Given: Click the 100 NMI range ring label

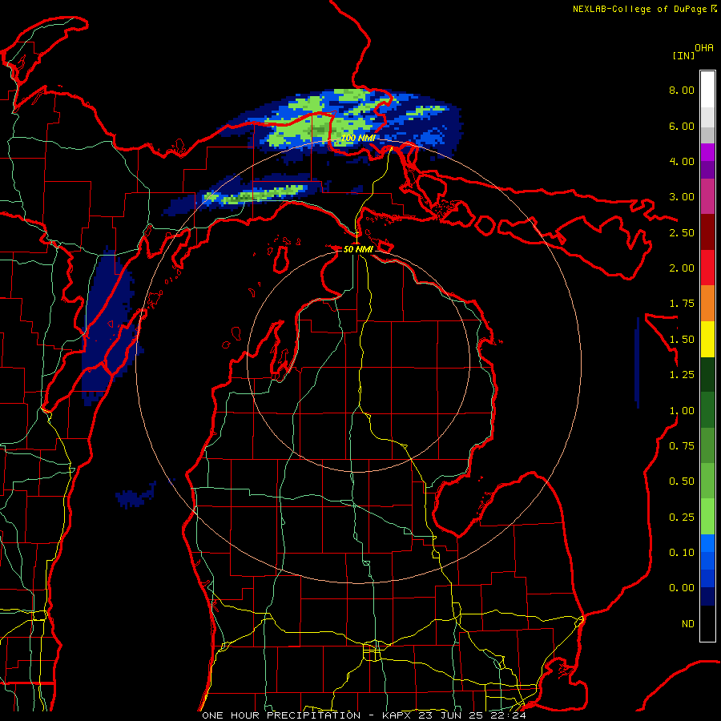Looking at the screenshot, I should pos(358,138).
